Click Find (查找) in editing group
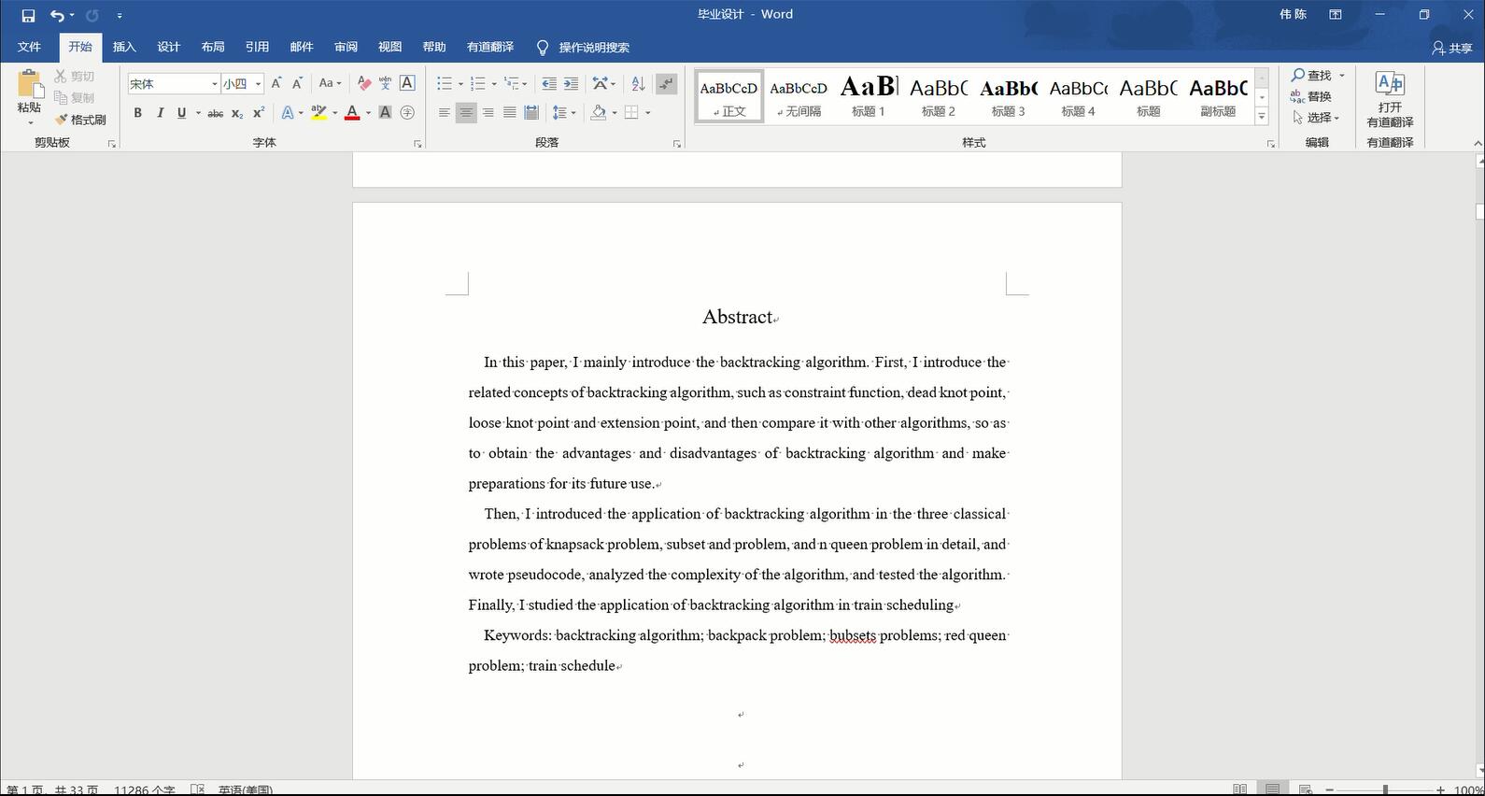Image resolution: width=1485 pixels, height=796 pixels. tap(1317, 75)
